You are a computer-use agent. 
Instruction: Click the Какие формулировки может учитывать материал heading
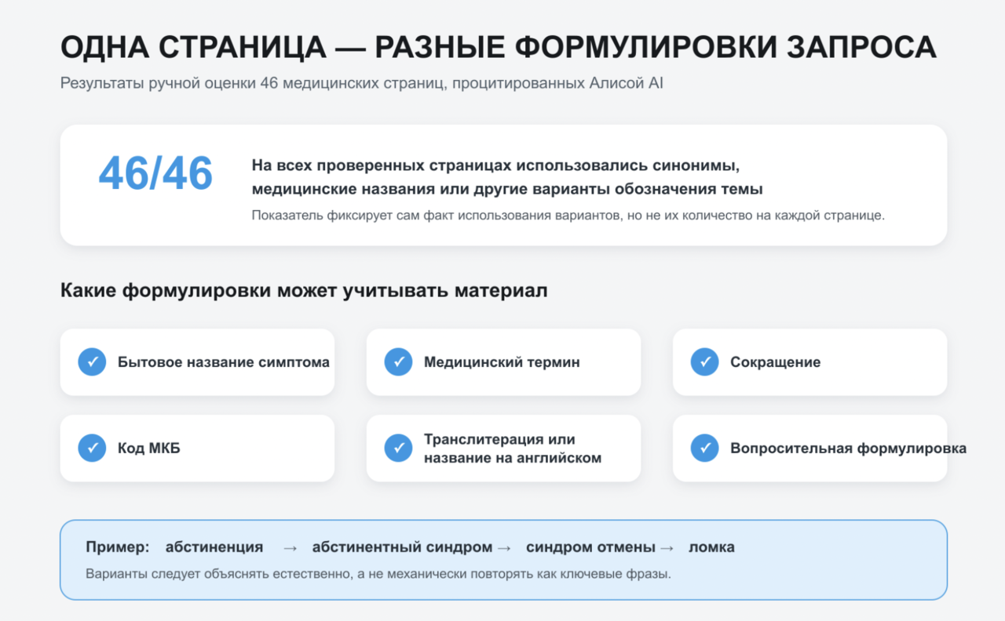pyautogui.click(x=304, y=291)
